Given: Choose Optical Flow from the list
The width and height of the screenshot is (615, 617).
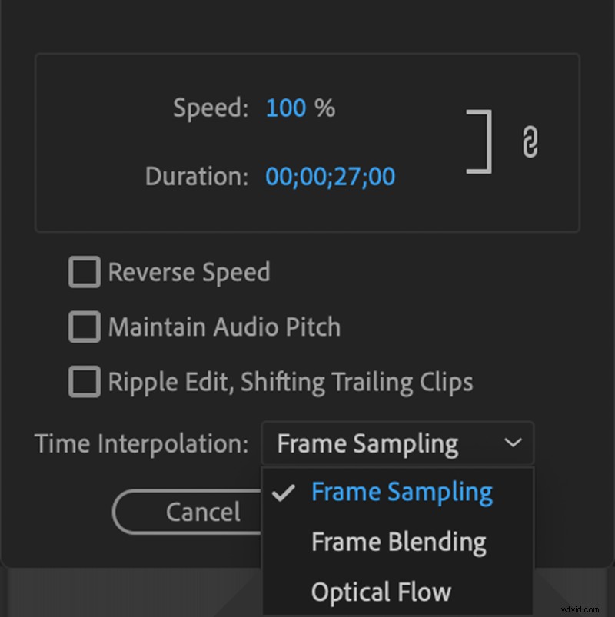Looking at the screenshot, I should point(381,592).
